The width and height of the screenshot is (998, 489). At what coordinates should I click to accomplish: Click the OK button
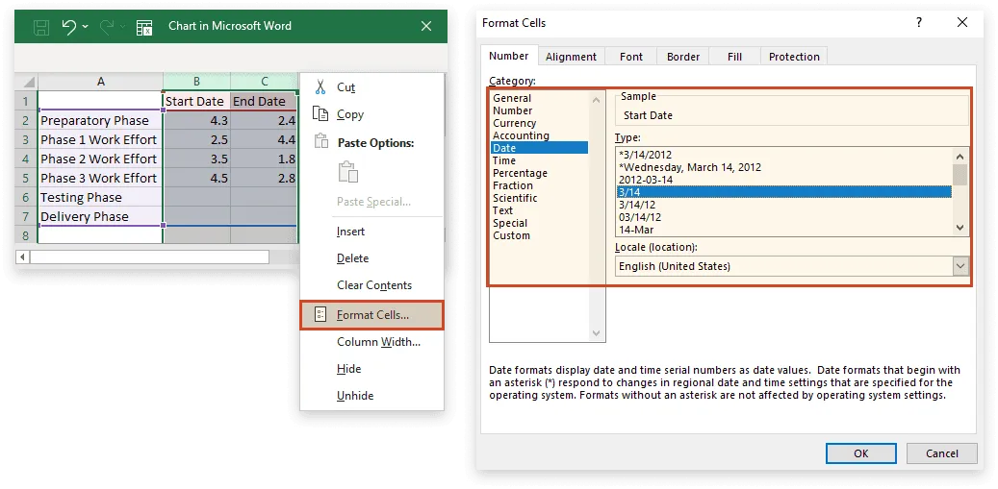tap(860, 453)
